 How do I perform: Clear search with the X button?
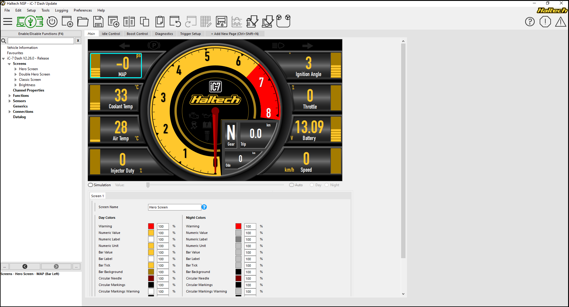(78, 41)
